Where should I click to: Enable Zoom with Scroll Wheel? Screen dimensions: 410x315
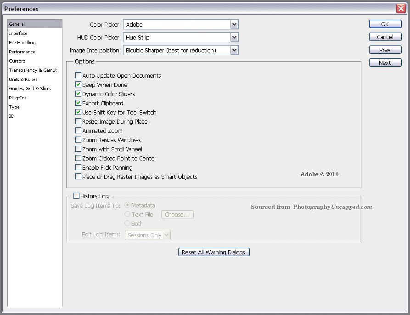[x=78, y=149]
